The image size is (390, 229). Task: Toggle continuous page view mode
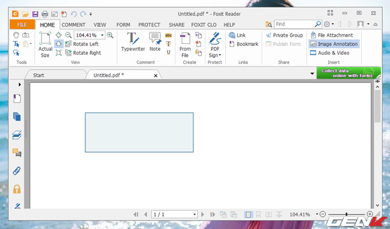(x=258, y=214)
